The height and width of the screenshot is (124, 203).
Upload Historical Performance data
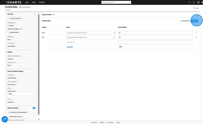(x=17, y=112)
